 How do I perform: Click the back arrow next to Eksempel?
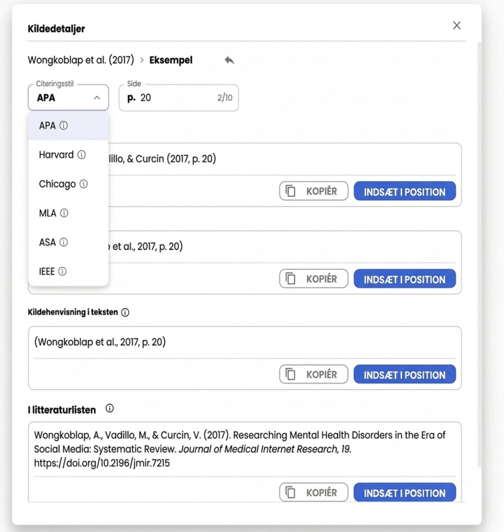[x=229, y=60]
